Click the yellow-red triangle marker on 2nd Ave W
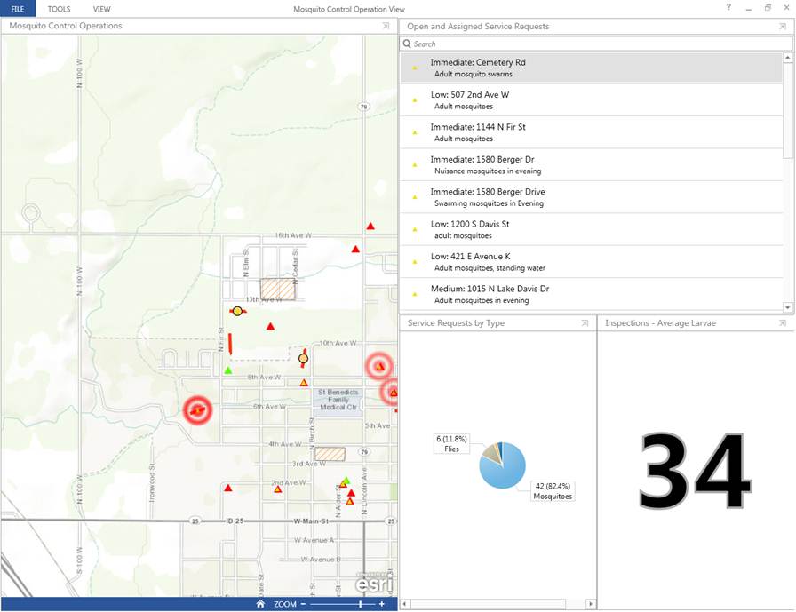This screenshot has width=796, height=612. [x=278, y=489]
